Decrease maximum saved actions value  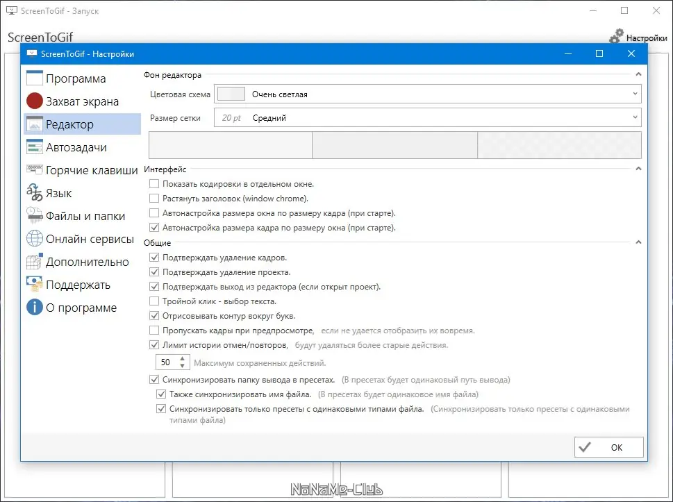[183, 365]
